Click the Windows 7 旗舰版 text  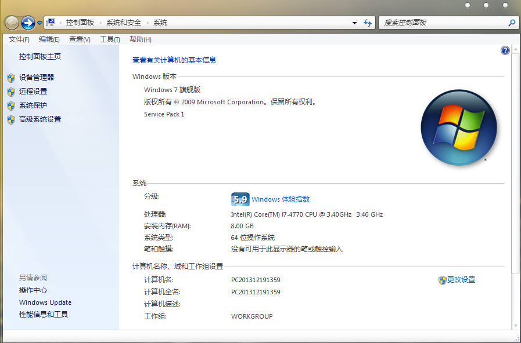click(172, 90)
